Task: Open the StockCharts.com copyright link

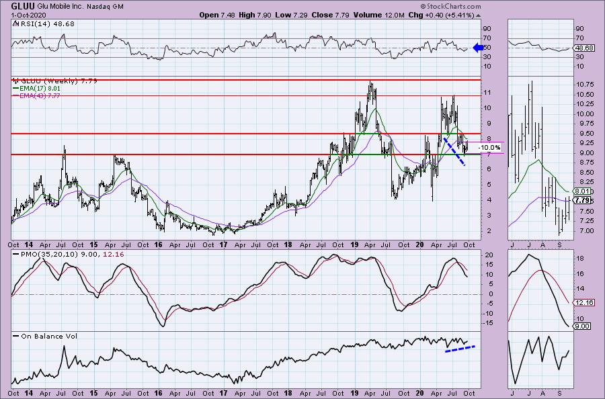Action: (450, 6)
